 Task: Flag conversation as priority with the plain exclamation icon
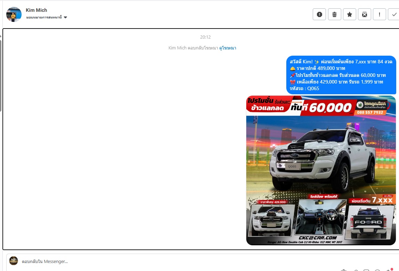pos(380,14)
